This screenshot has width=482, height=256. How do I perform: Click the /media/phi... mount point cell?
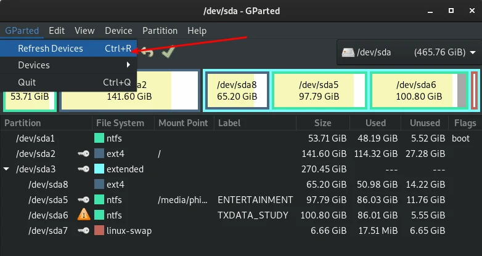point(182,200)
